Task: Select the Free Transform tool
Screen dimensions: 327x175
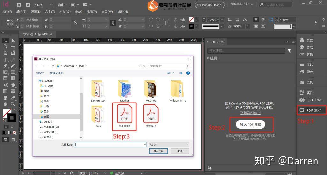Action: 13,85
